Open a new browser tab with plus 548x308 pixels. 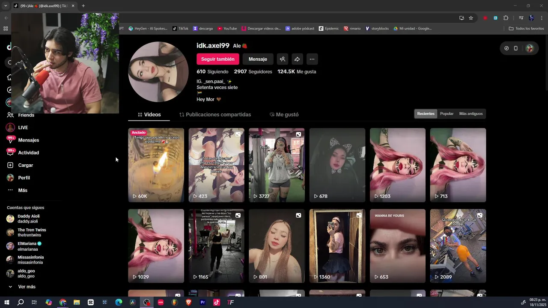click(83, 6)
